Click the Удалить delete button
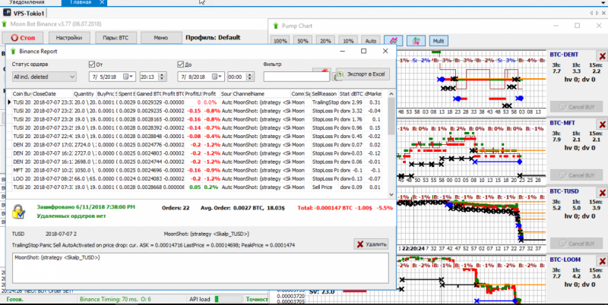Screen dimensions: 608x305 coord(371,244)
